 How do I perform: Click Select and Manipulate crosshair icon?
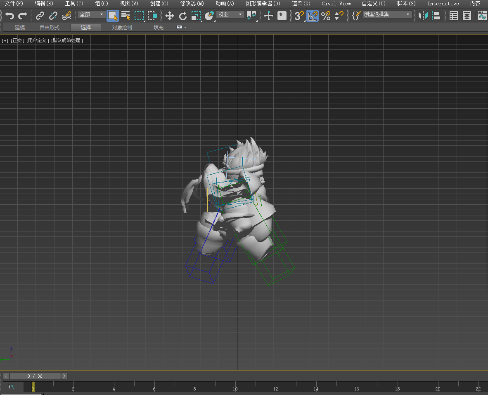[269, 16]
